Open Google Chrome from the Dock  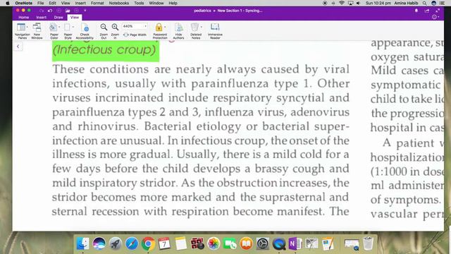click(148, 243)
